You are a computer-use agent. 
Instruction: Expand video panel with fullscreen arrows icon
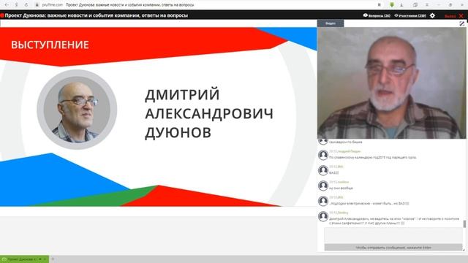coord(462,23)
